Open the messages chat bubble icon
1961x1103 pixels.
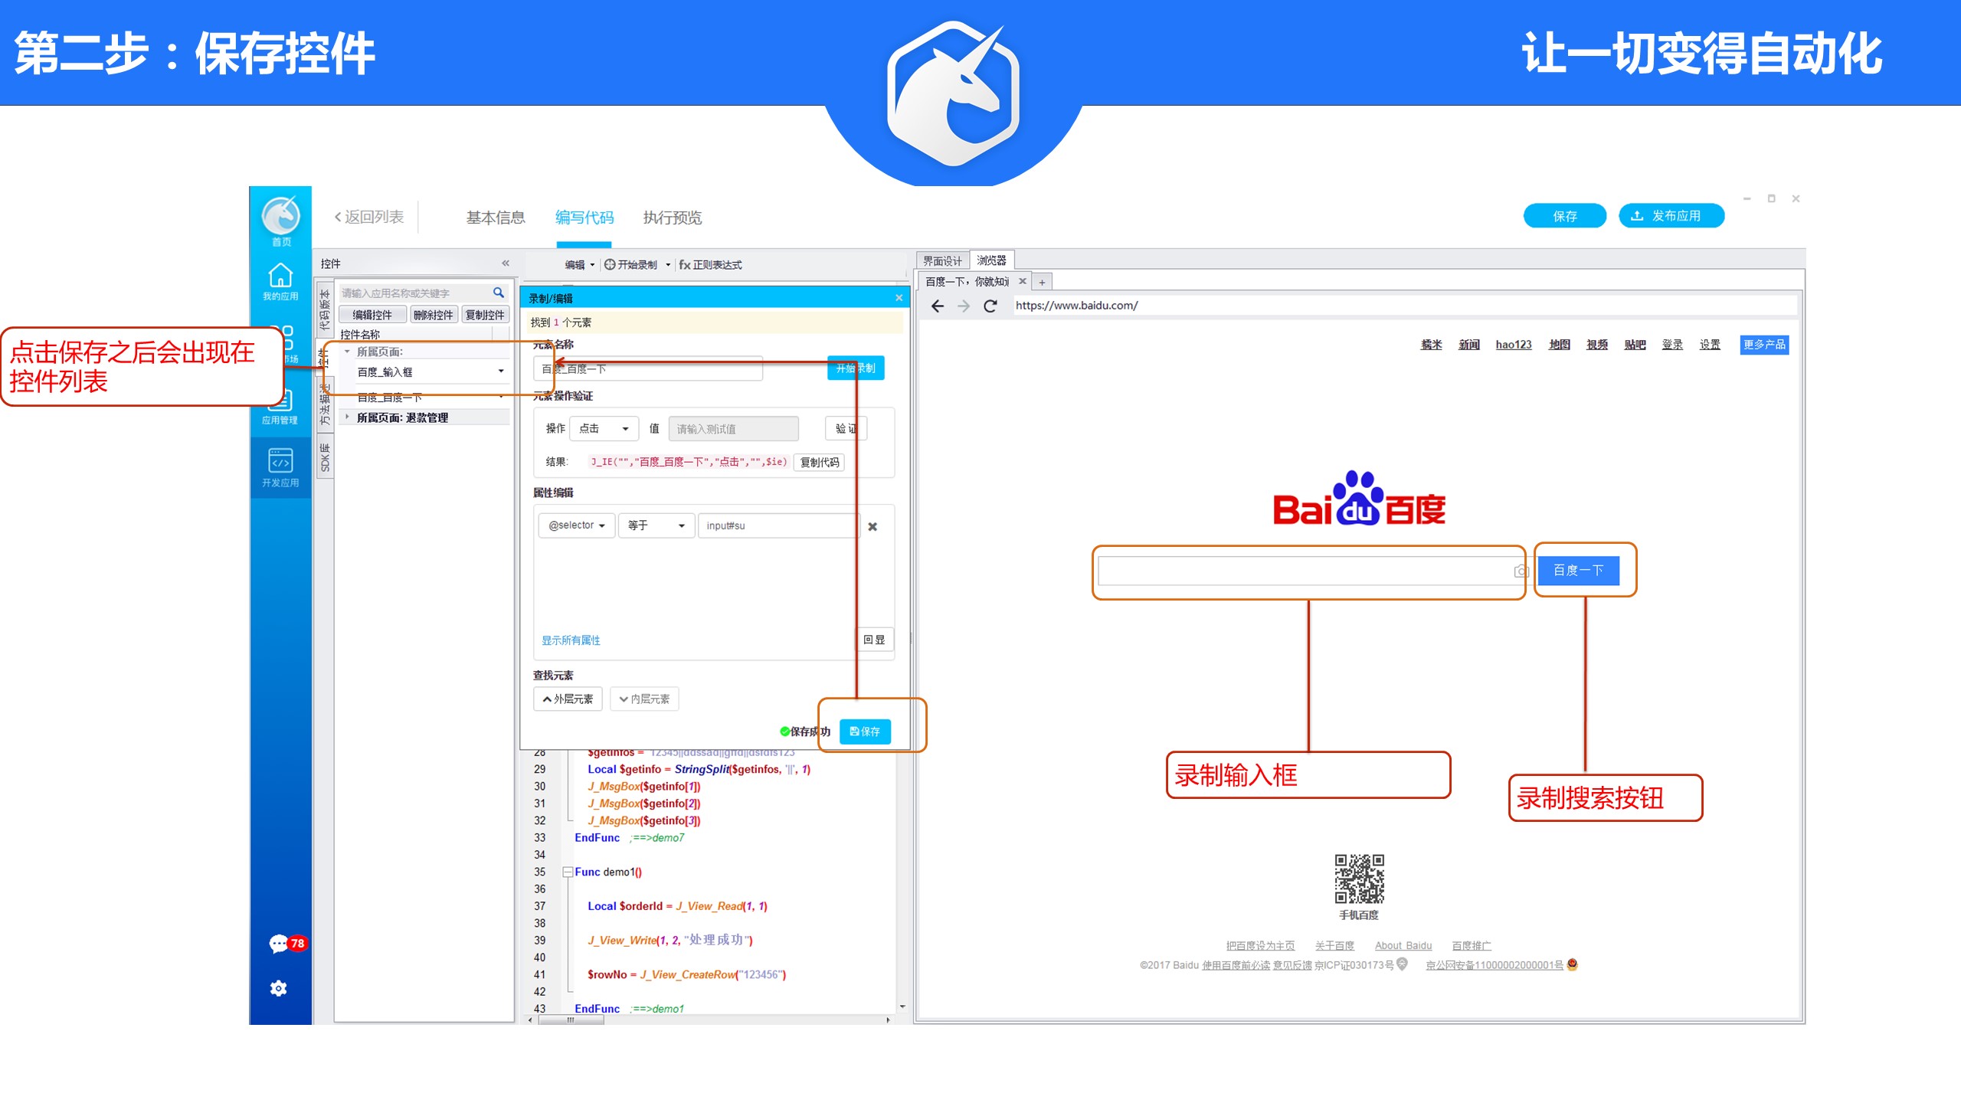click(x=277, y=944)
